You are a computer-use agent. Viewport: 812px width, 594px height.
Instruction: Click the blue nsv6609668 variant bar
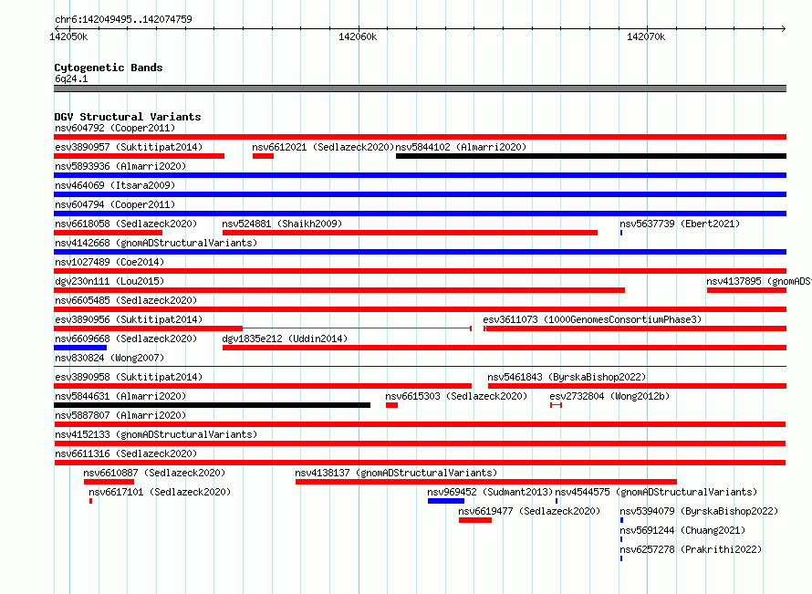(80, 348)
